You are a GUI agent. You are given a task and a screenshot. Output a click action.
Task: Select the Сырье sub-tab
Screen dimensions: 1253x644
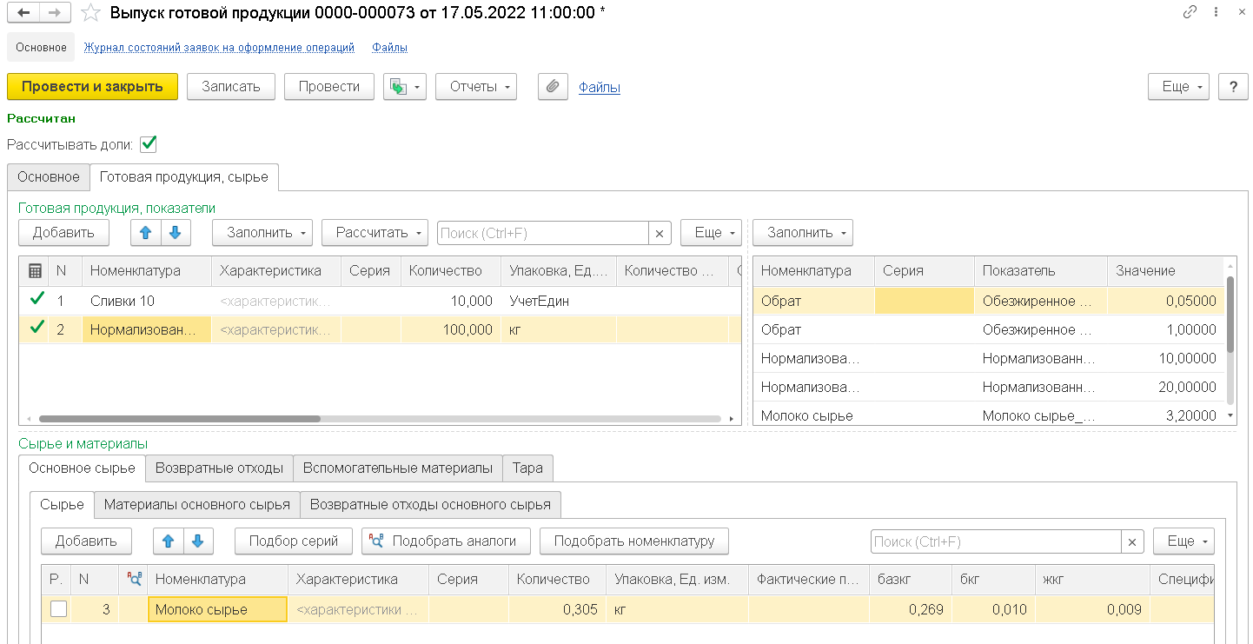(x=62, y=504)
